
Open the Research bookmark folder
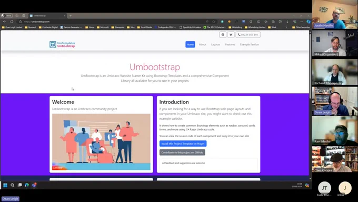(x=31, y=27)
